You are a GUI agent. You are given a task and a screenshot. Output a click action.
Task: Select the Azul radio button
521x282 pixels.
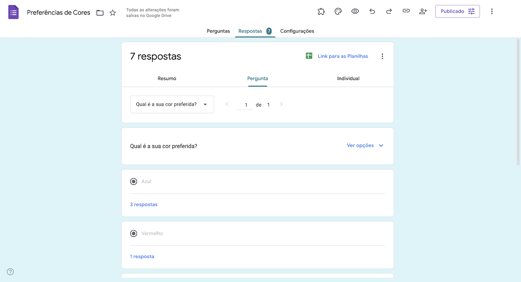(134, 182)
